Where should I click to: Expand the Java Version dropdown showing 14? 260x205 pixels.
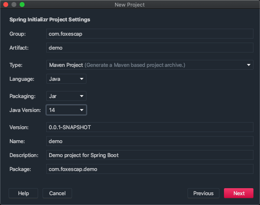66,110
